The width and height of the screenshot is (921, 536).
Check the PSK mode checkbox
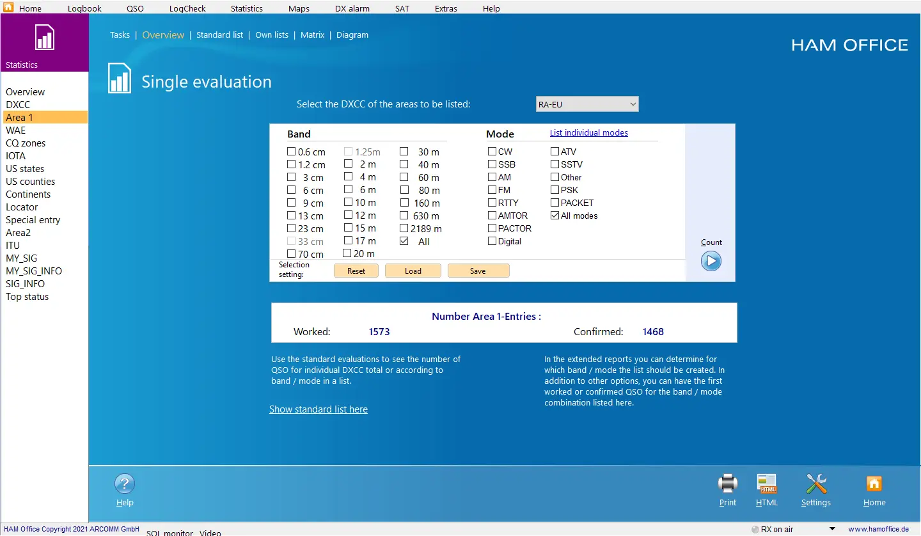point(555,190)
